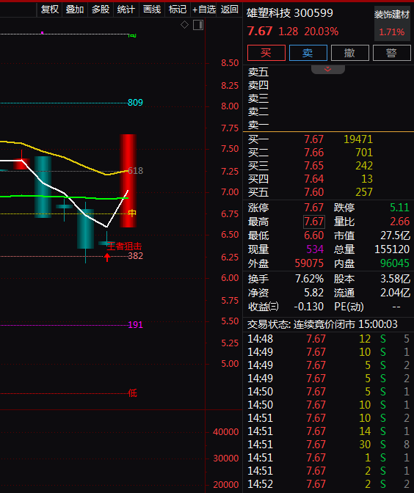Click stock name 雄塑科技 300599
The image size is (414, 493).
(x=290, y=13)
